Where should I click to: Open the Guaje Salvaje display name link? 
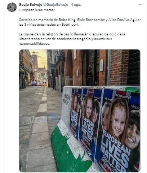click(x=30, y=5)
